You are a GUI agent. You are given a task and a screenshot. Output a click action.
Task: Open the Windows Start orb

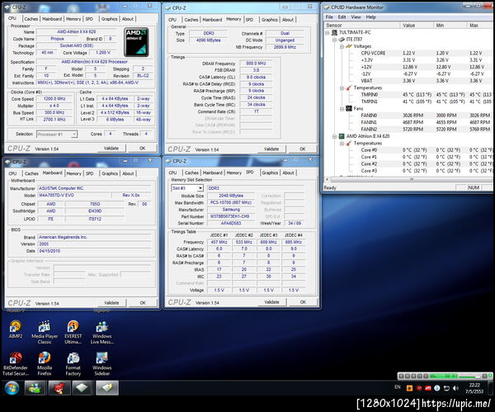12,388
